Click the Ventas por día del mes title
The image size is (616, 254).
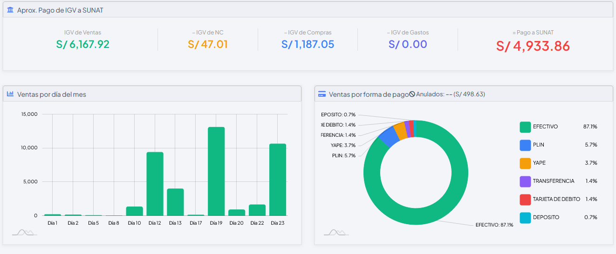tap(51, 94)
